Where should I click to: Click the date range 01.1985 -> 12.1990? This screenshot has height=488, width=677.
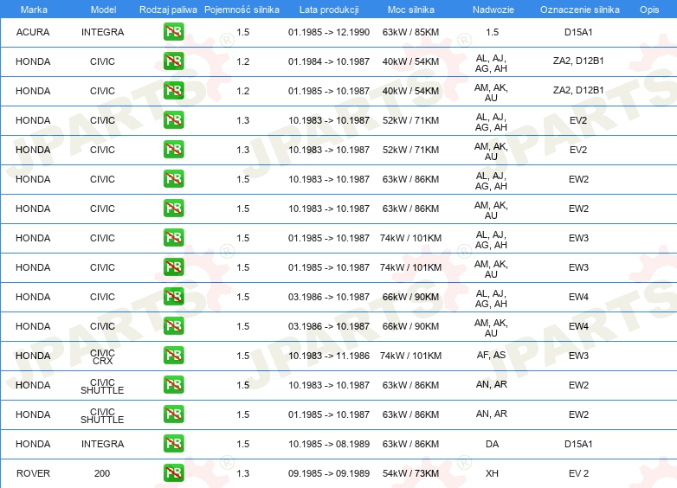tap(329, 32)
